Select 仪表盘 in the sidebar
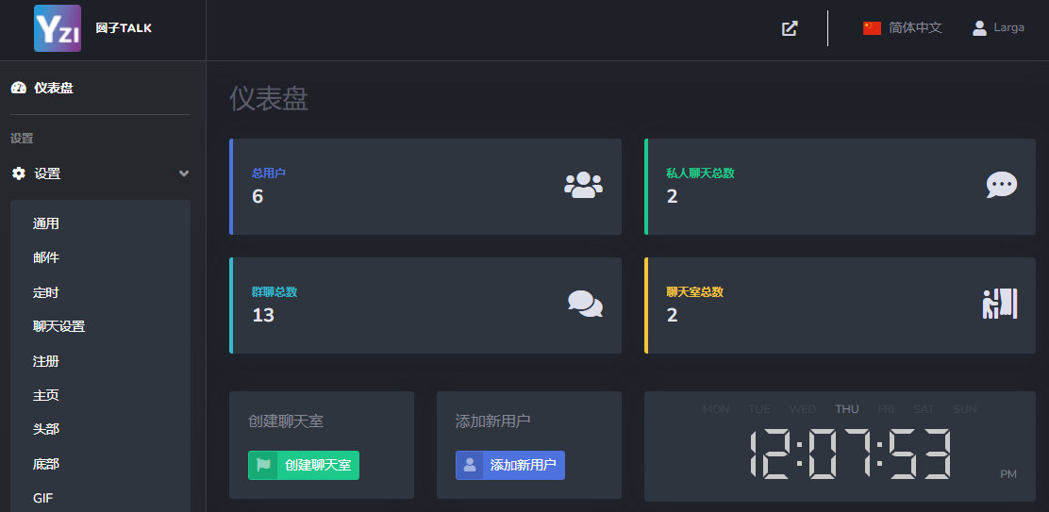 click(53, 88)
